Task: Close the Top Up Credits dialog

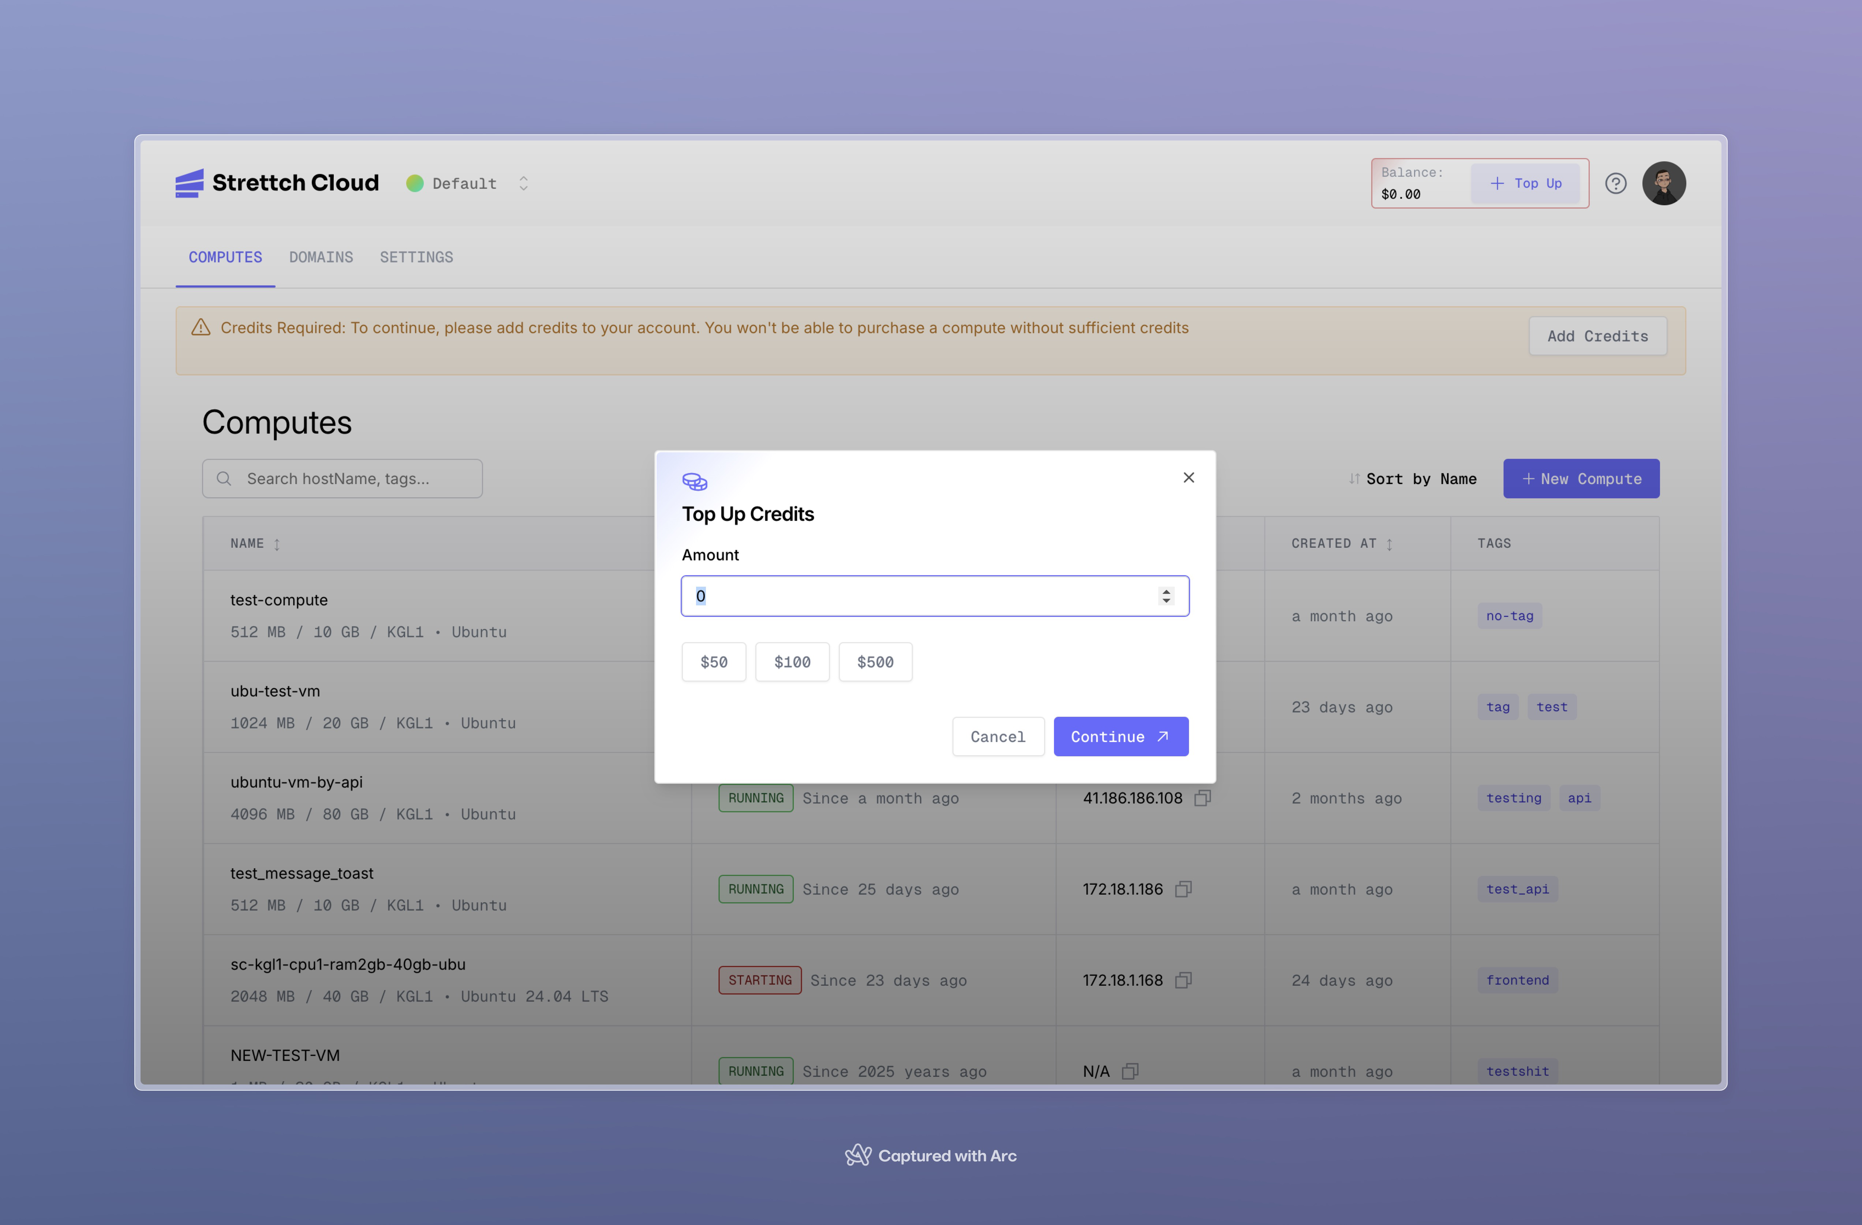Action: (1188, 477)
